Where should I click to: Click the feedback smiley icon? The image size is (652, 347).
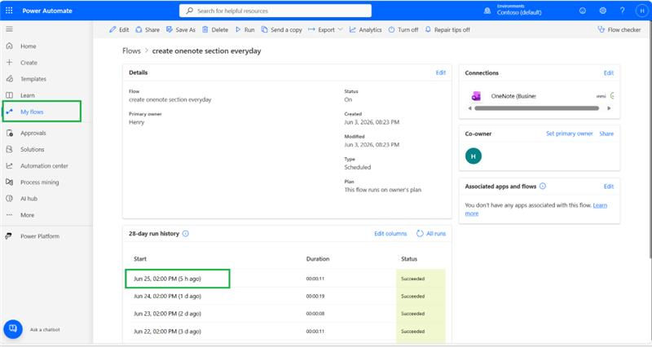(x=583, y=11)
